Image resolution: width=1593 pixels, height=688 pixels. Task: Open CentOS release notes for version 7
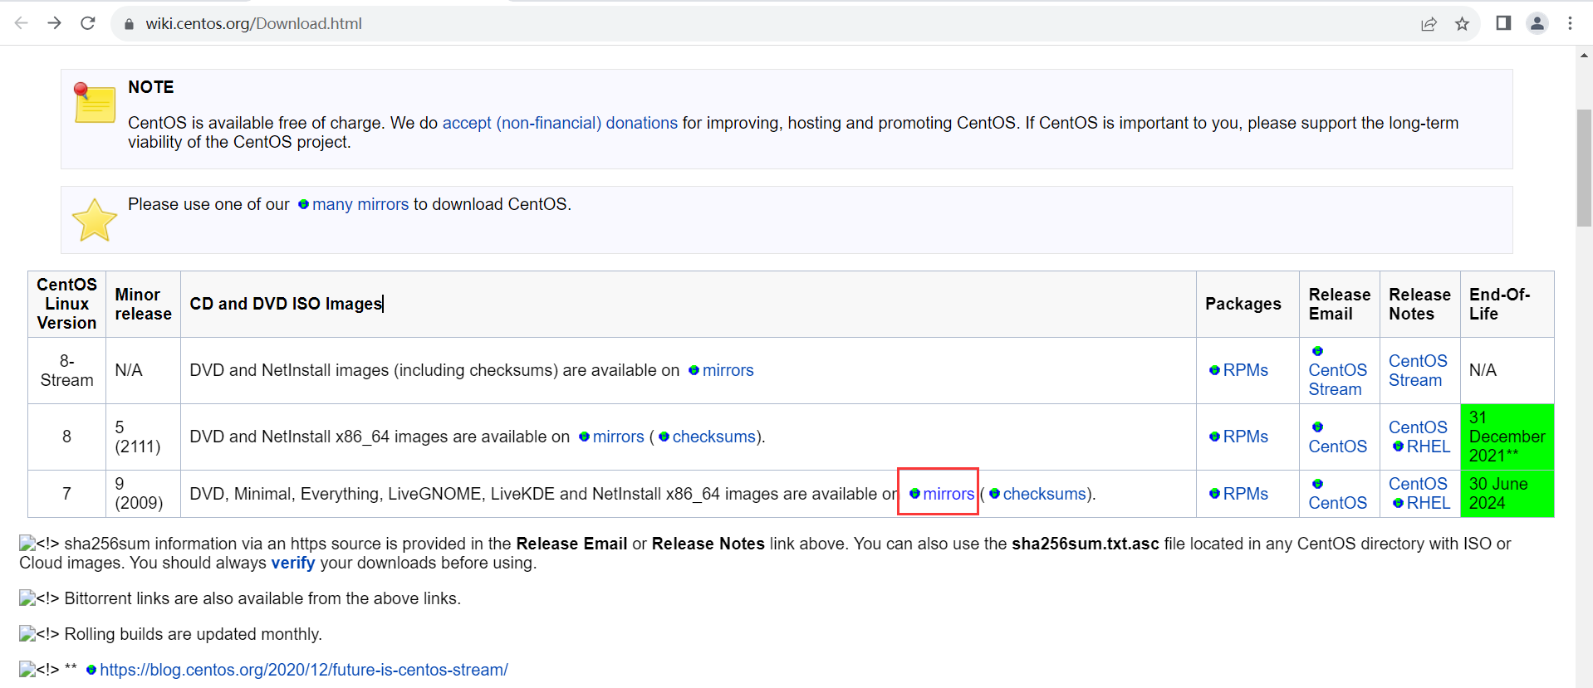pyautogui.click(x=1418, y=484)
